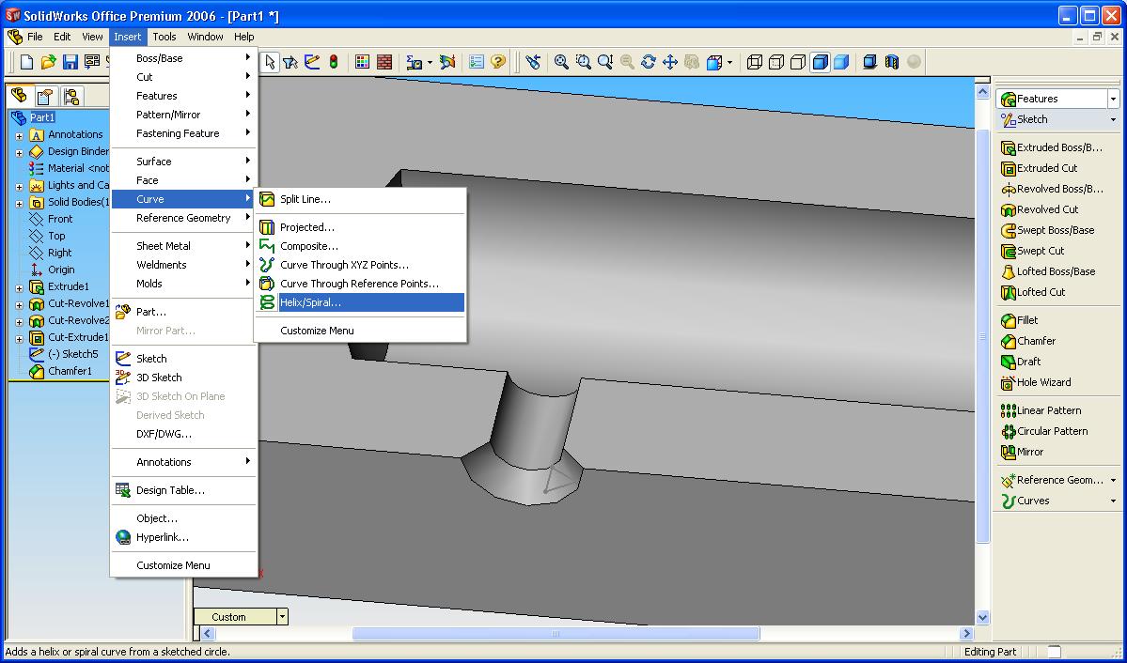Image resolution: width=1127 pixels, height=663 pixels.
Task: Click the Extruded Boss/Base feature icon
Action: [1009, 148]
